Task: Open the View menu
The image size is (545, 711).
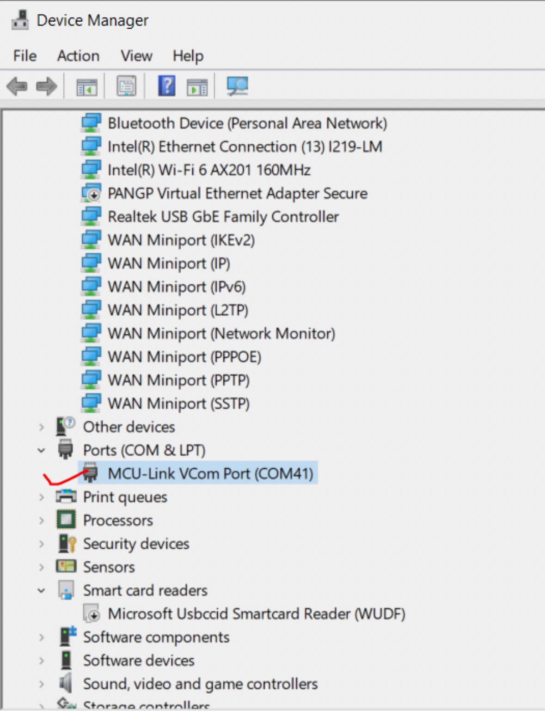Action: 136,56
